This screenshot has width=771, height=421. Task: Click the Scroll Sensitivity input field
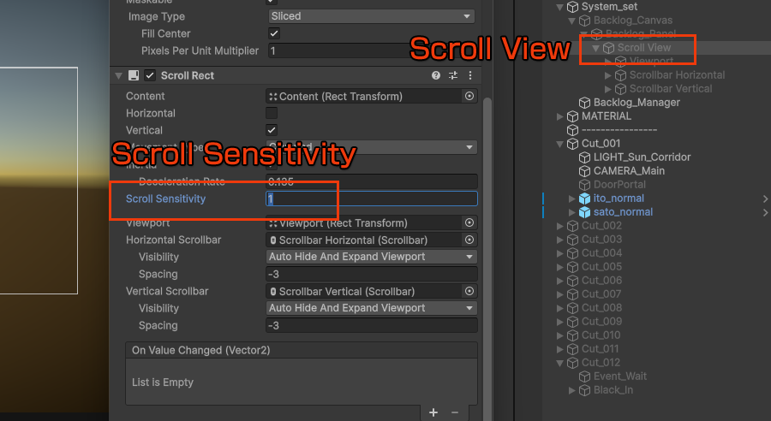(371, 199)
